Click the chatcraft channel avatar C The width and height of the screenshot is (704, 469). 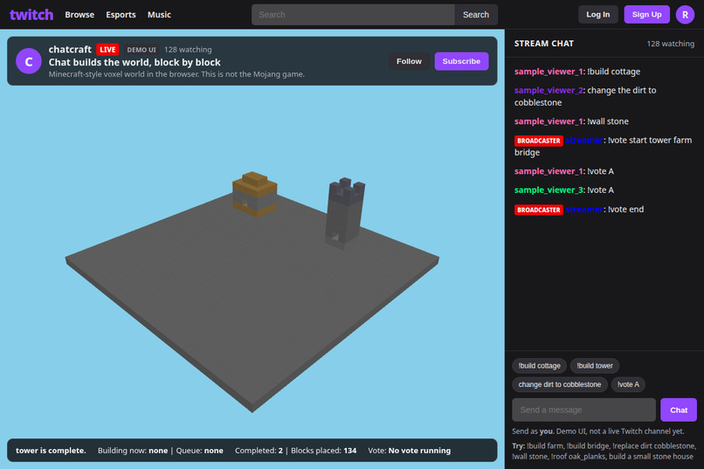point(29,61)
